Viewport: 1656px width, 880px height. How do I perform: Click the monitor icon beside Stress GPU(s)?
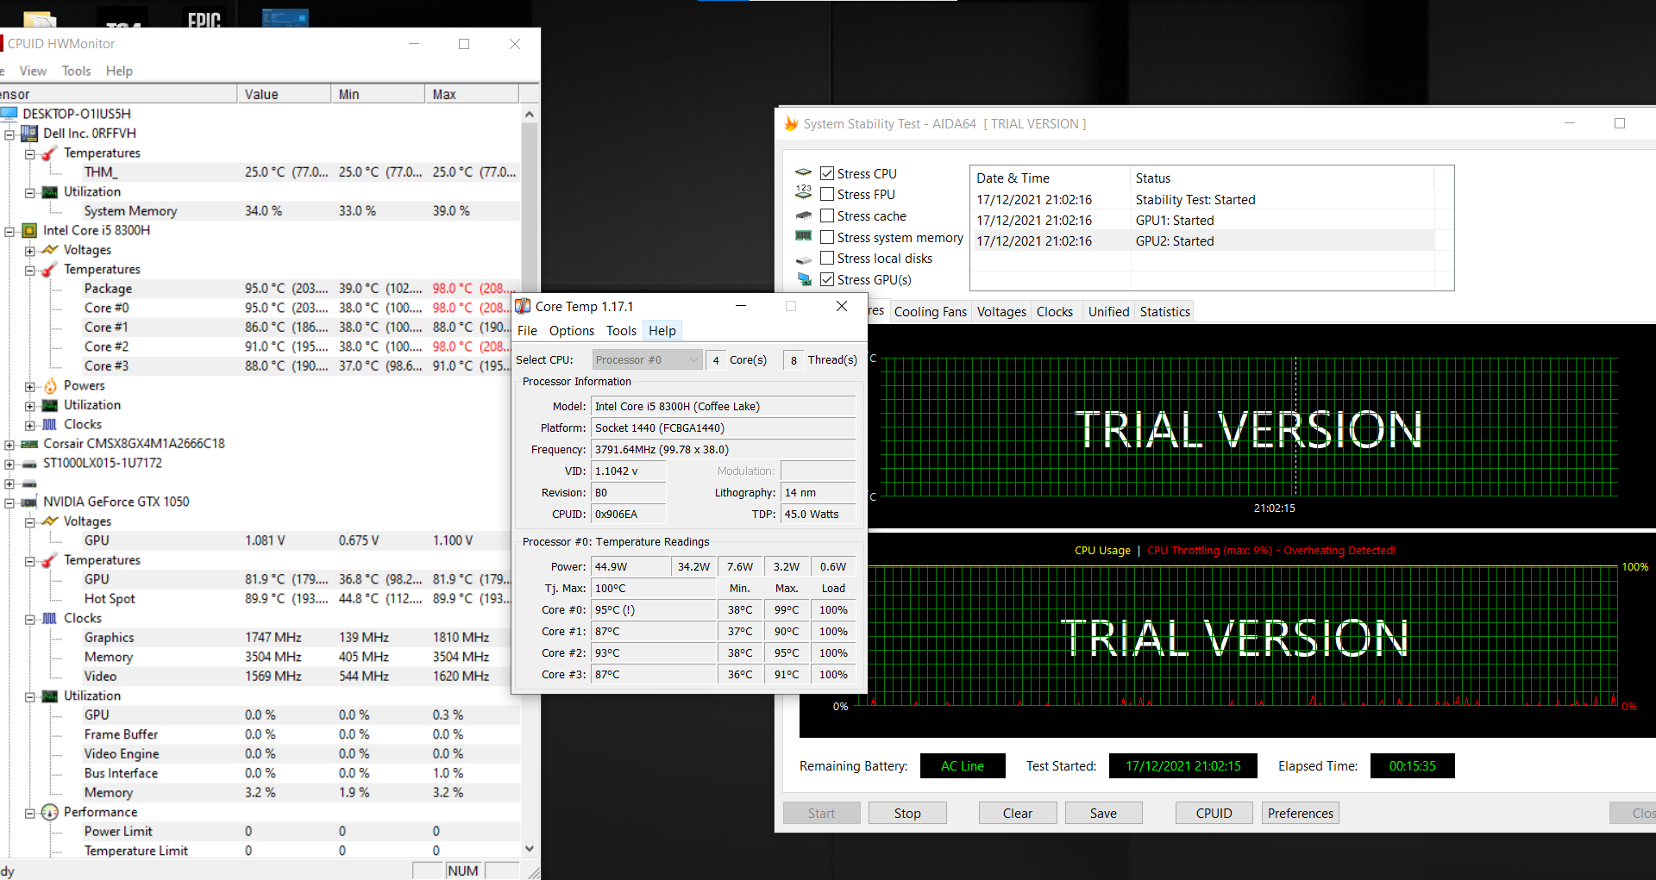(x=804, y=279)
